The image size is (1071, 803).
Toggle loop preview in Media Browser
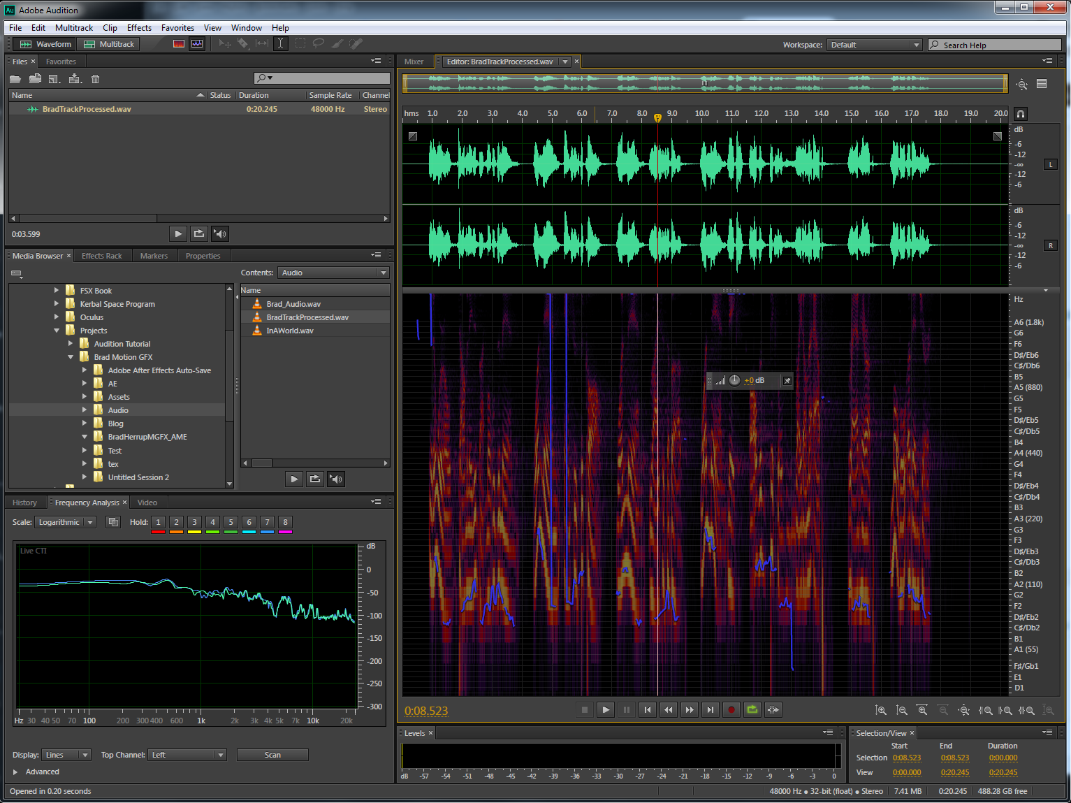315,479
